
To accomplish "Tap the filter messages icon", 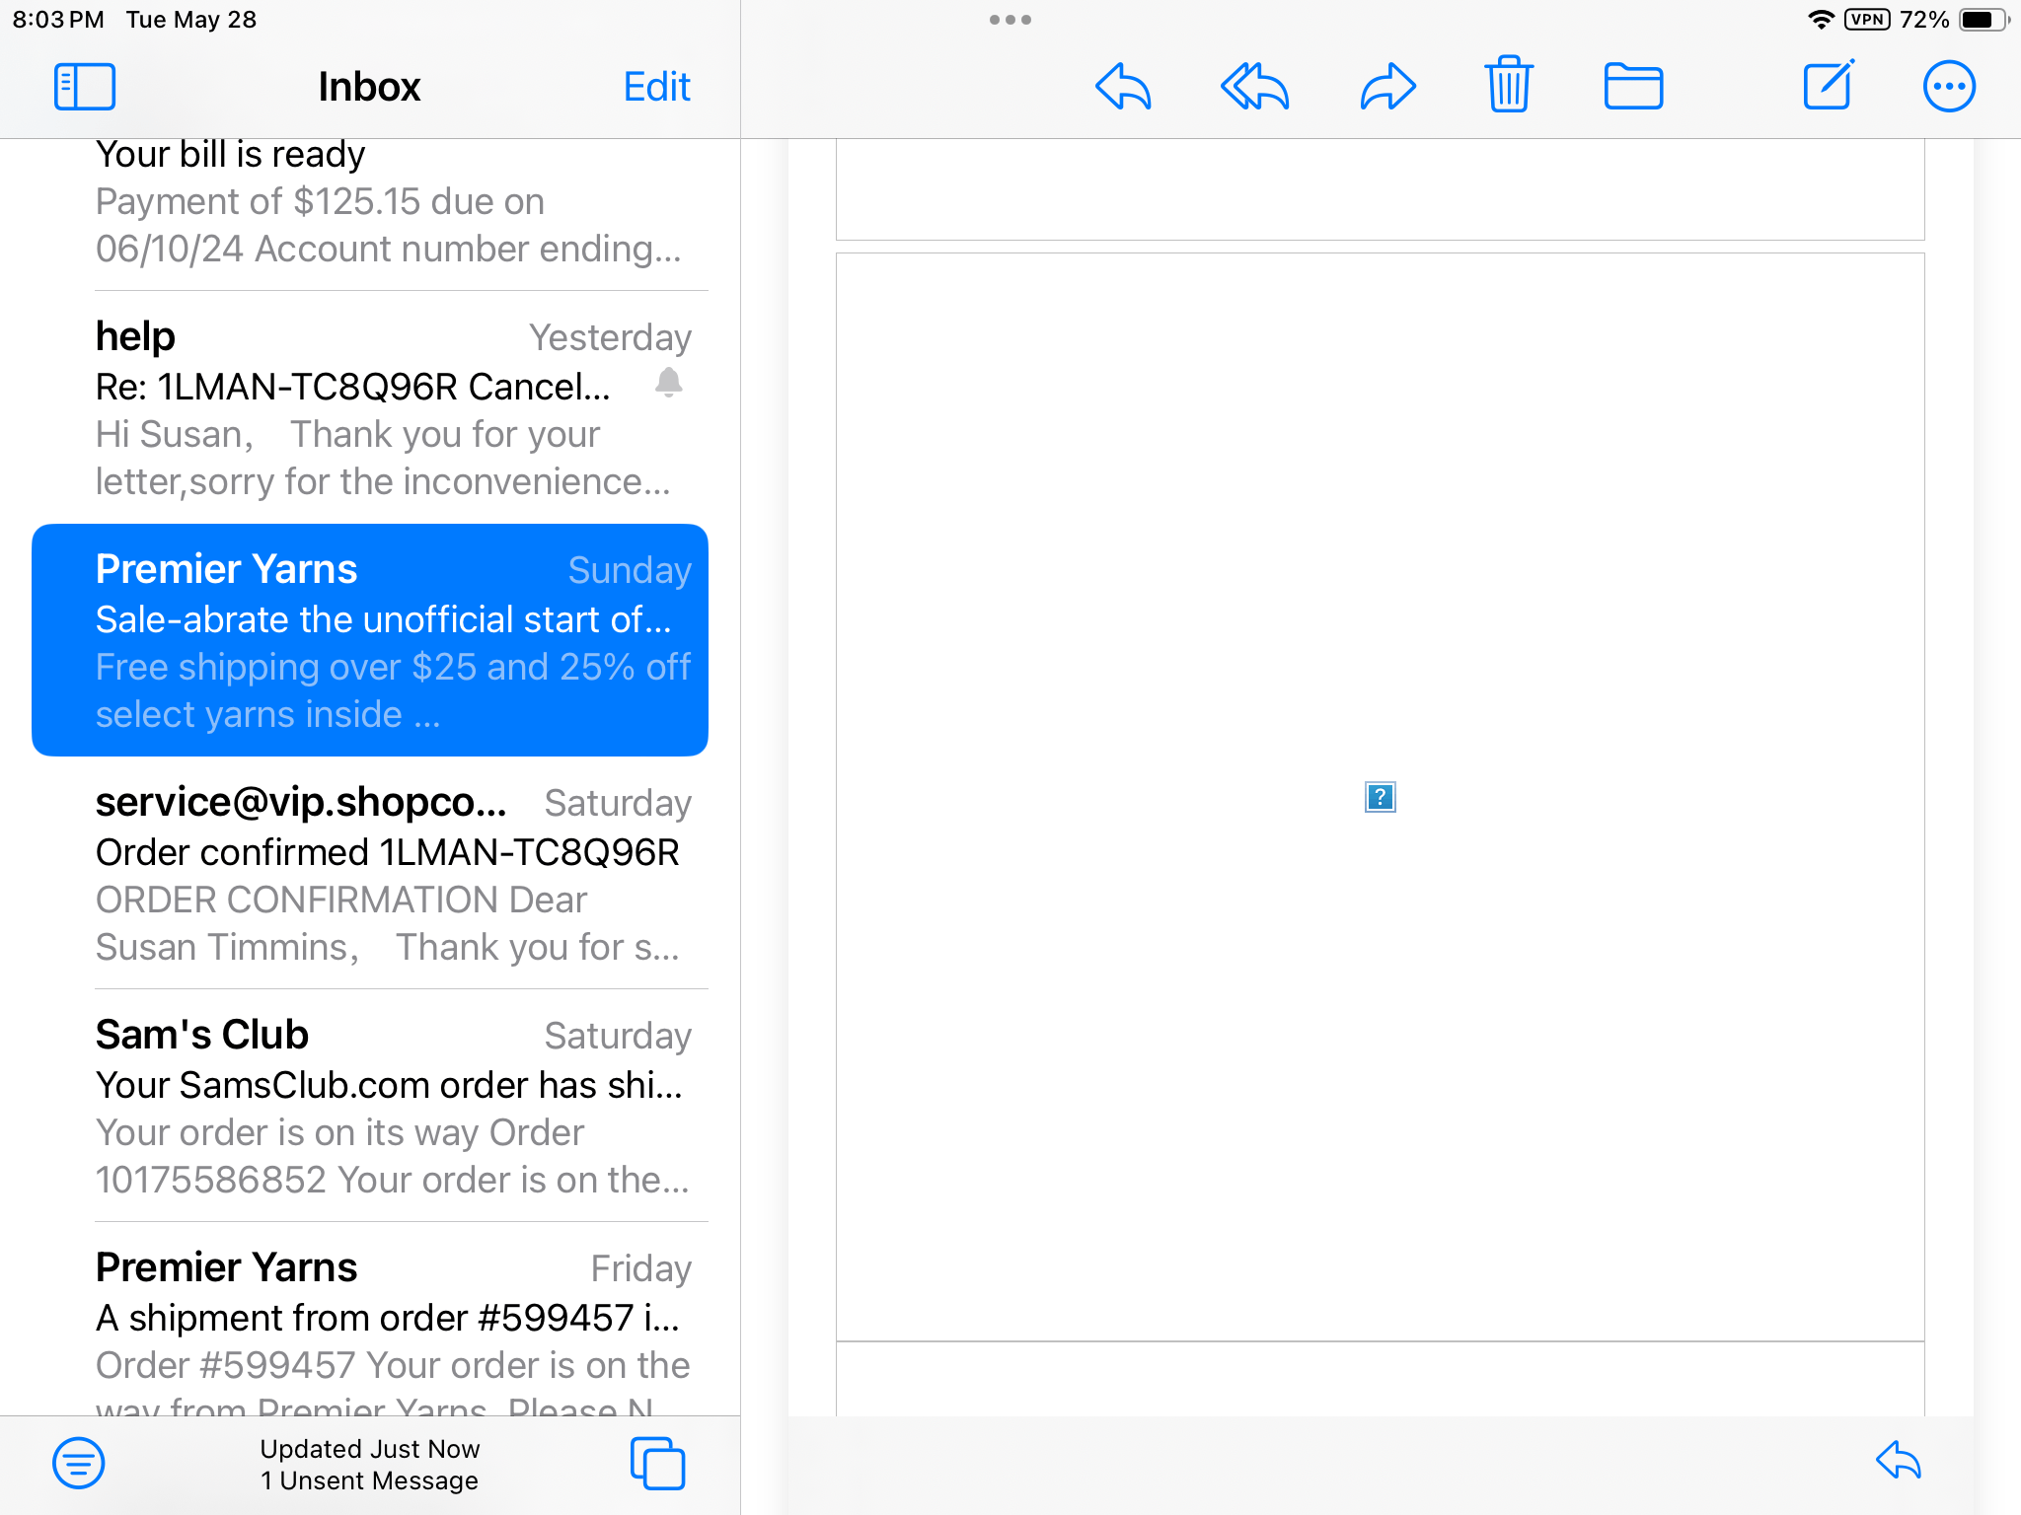I will tap(79, 1464).
